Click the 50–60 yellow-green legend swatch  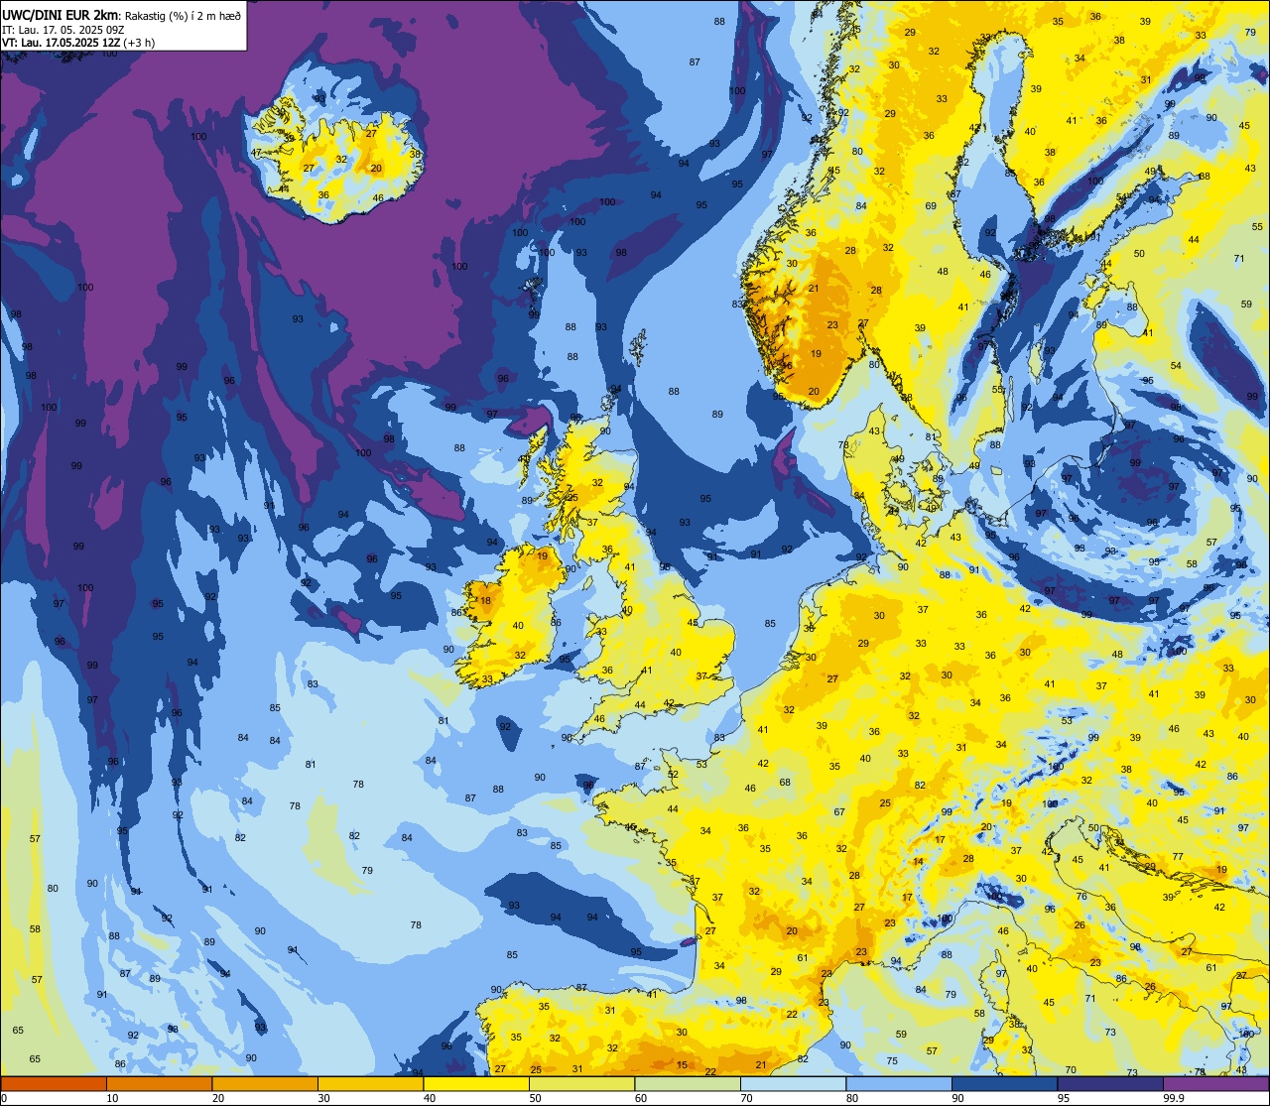(x=581, y=1083)
